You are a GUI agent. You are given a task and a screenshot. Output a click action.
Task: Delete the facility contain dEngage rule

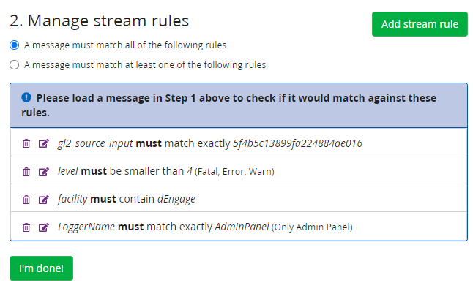pos(26,199)
